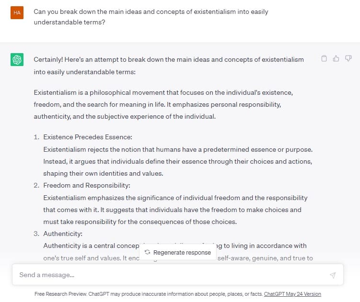360x302 pixels.
Task: Click the orange HA user avatar
Action: (17, 12)
